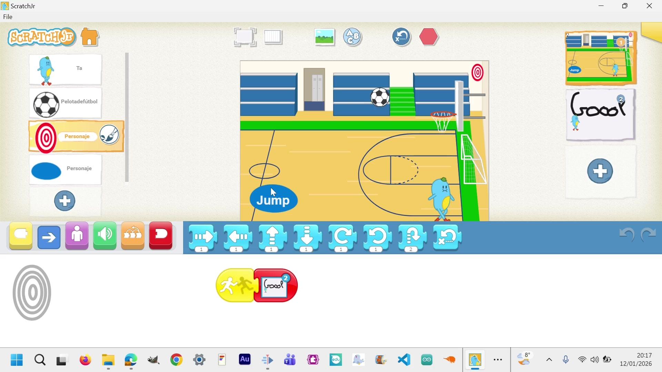
Task: Switch to green sound blocks category
Action: (x=105, y=236)
